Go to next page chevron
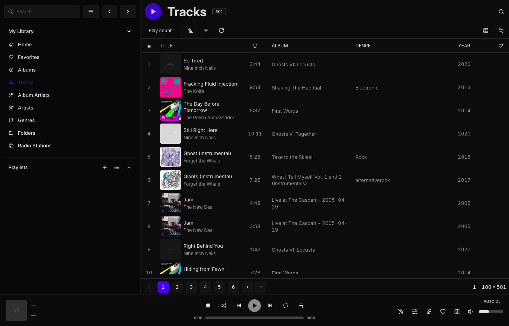509x326 pixels. pyautogui.click(x=247, y=287)
